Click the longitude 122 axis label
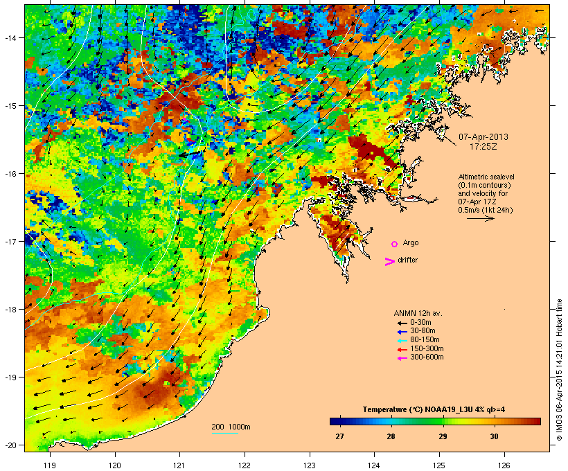568x471 pixels. [x=245, y=465]
